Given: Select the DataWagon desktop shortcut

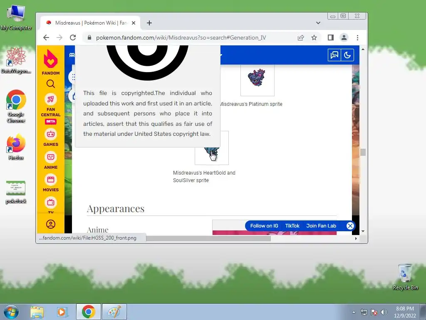Looking at the screenshot, I should (x=16, y=60).
